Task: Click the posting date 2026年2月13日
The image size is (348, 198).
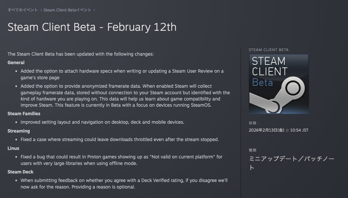Action: (266, 130)
